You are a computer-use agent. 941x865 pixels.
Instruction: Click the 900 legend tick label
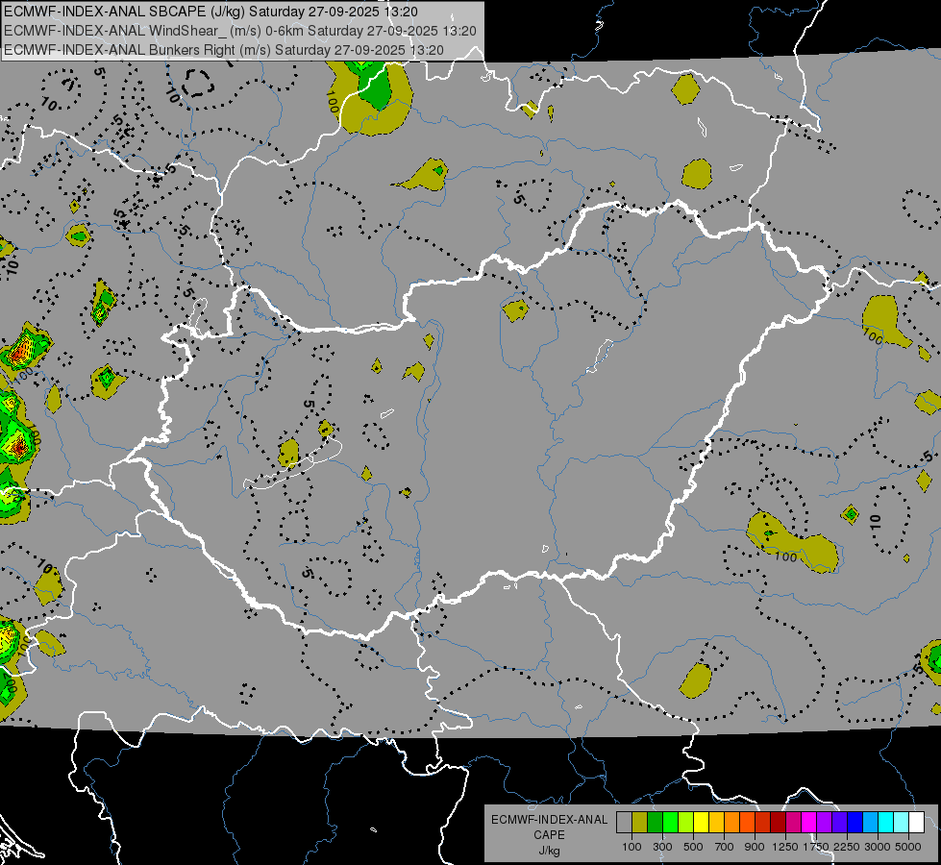click(755, 847)
